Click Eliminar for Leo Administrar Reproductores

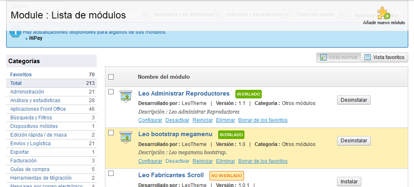pos(226,120)
